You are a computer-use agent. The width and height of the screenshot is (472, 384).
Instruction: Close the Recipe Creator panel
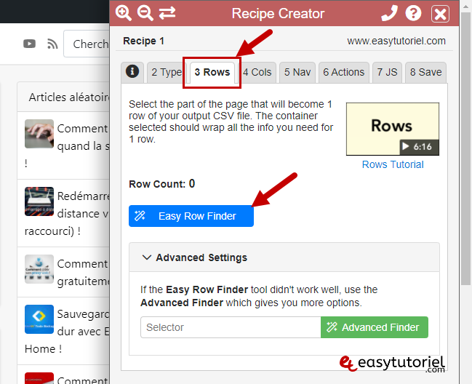point(440,14)
